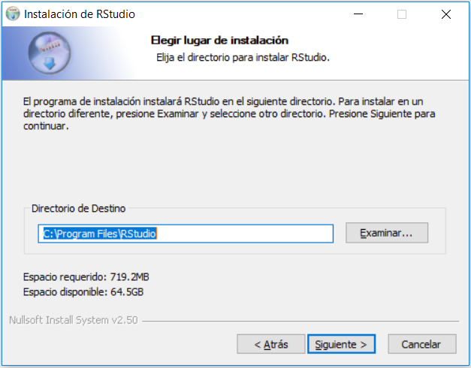Go back with the Atrás button
Screen dimensions: 471x368
pos(270,344)
